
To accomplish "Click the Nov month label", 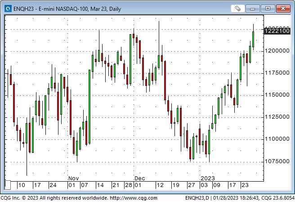I will [74, 178].
